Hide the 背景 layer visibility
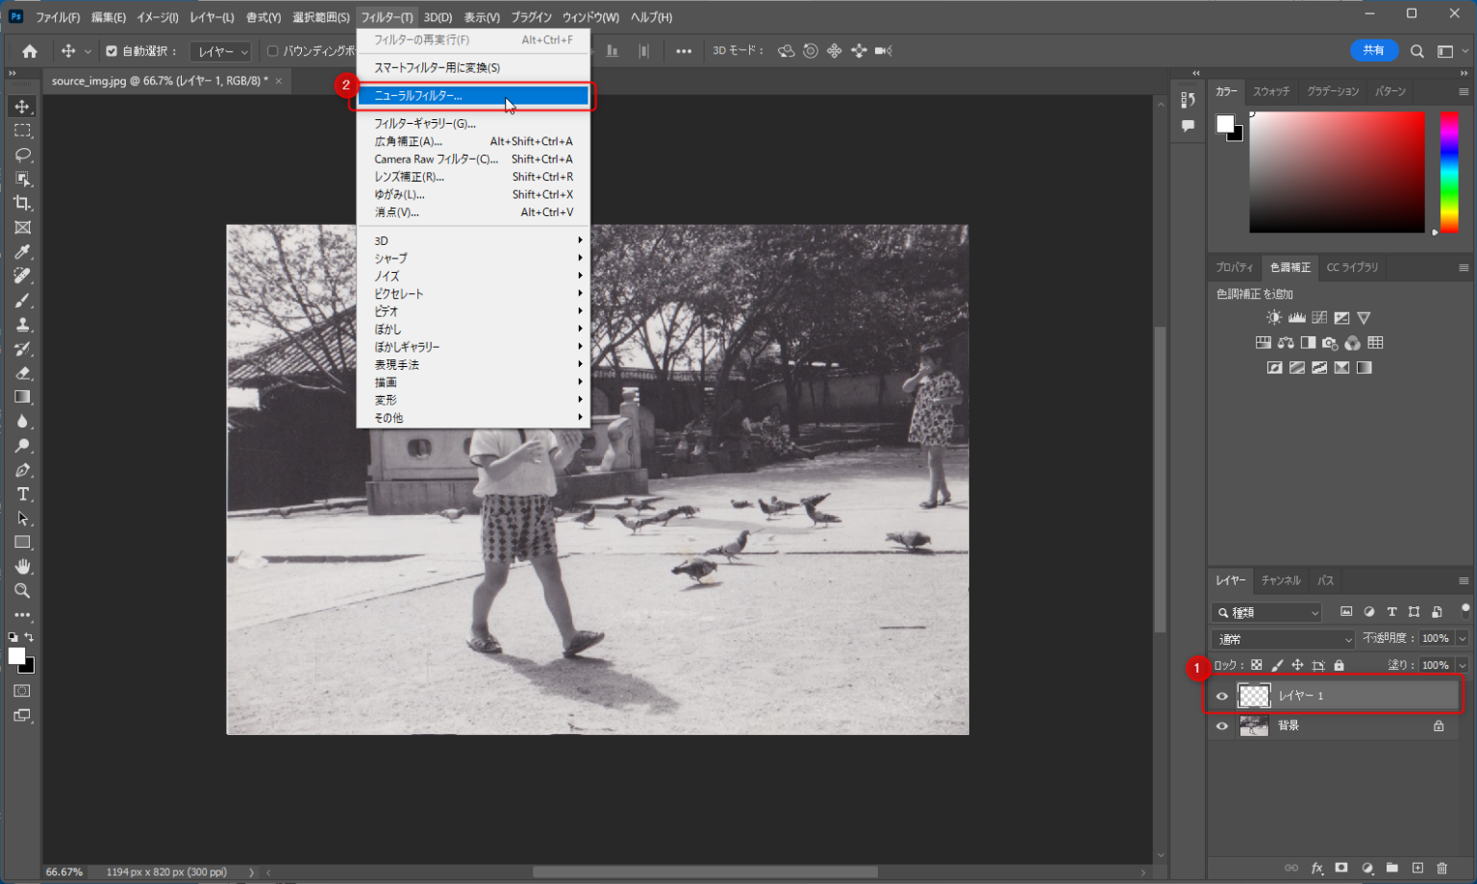Screen dimensions: 1477x884 click(1221, 725)
